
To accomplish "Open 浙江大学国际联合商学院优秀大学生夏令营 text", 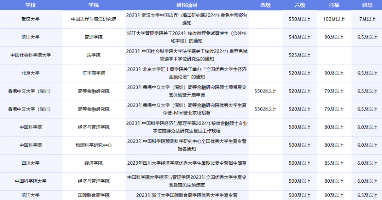I will (x=187, y=195).
